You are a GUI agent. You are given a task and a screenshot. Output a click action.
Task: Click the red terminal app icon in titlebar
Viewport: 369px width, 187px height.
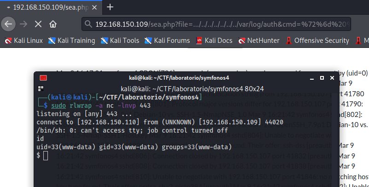pos(43,78)
